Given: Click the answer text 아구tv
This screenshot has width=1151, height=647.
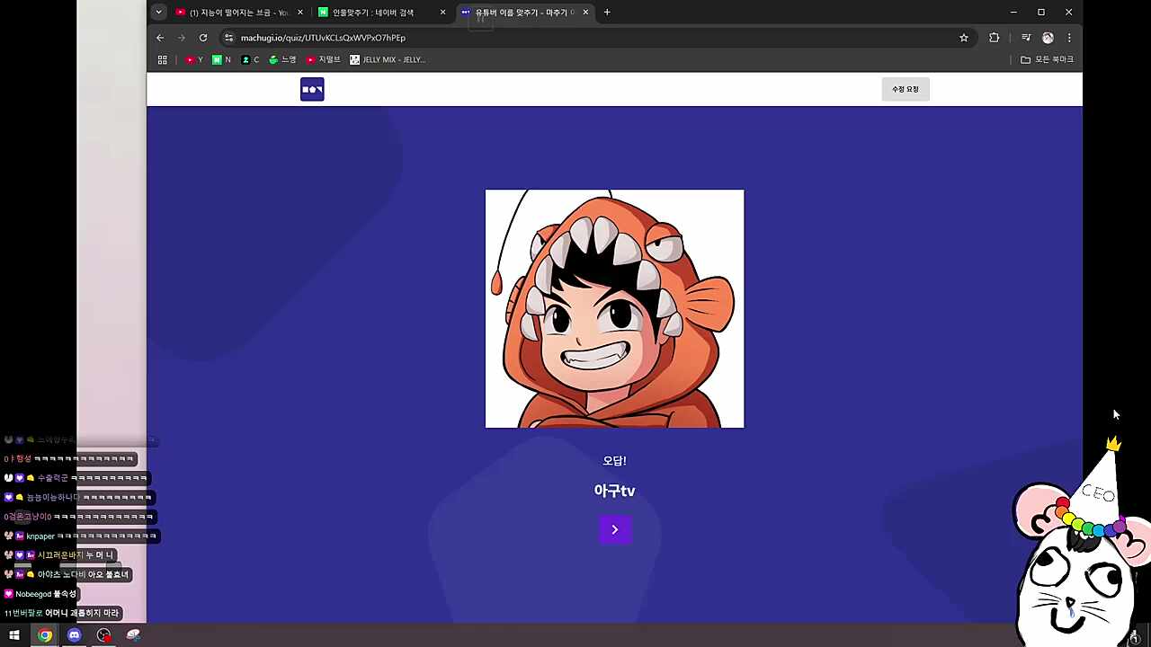Looking at the screenshot, I should pyautogui.click(x=615, y=491).
